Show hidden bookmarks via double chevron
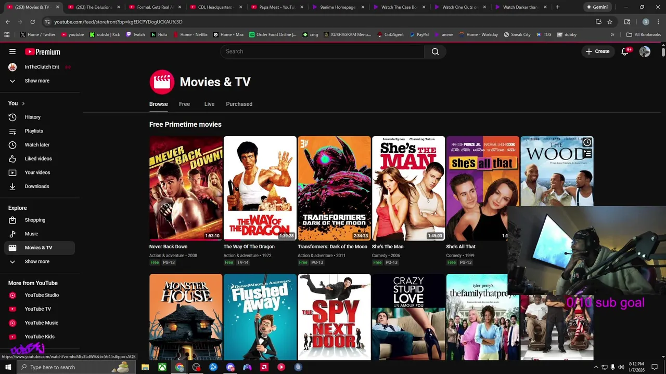The height and width of the screenshot is (374, 666). (x=612, y=35)
